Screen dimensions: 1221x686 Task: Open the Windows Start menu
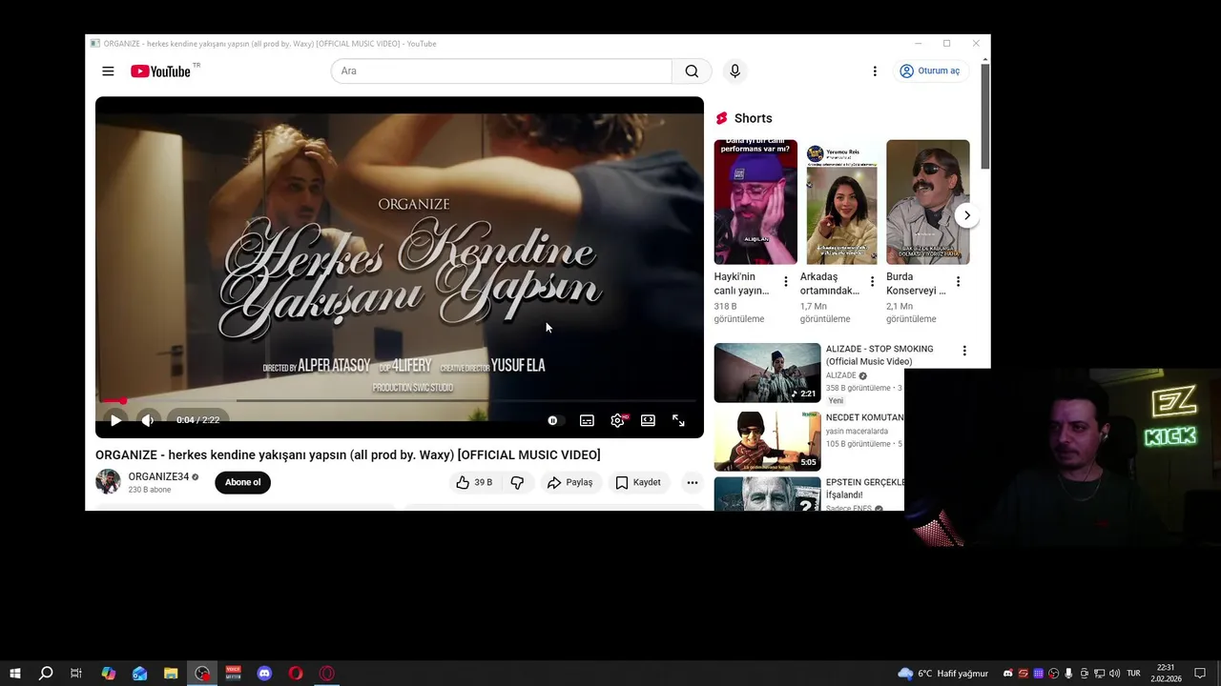click(x=15, y=674)
